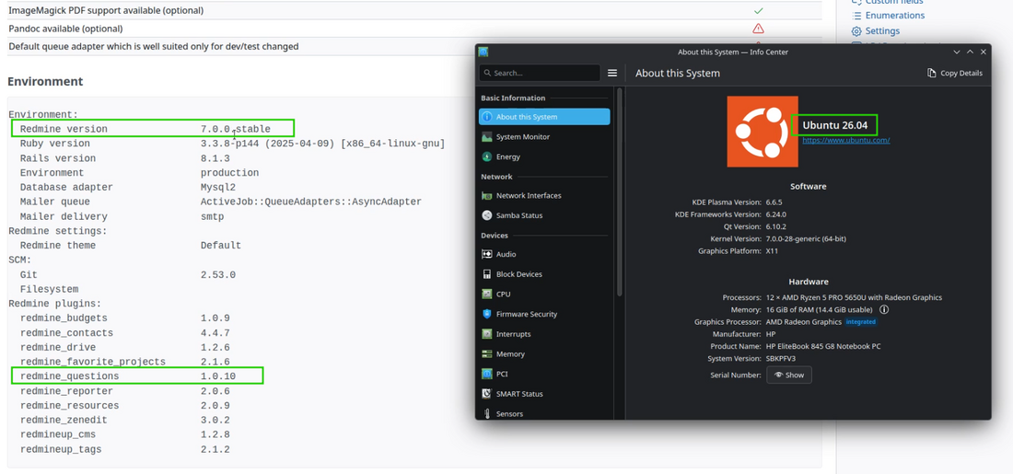Click the redmineup_tags plugin name
The image size is (1013, 474).
[x=61, y=449]
